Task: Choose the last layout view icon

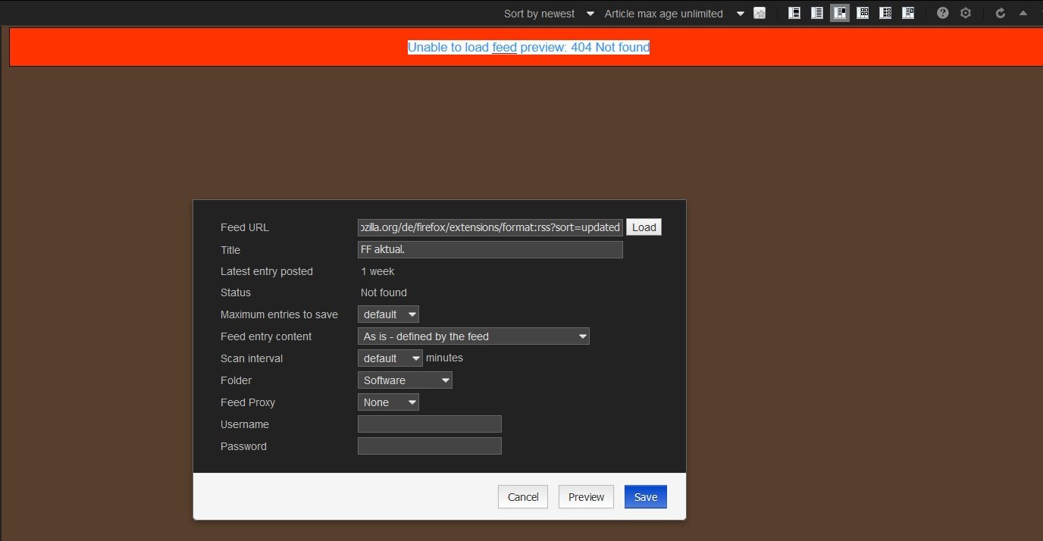Action: point(908,14)
